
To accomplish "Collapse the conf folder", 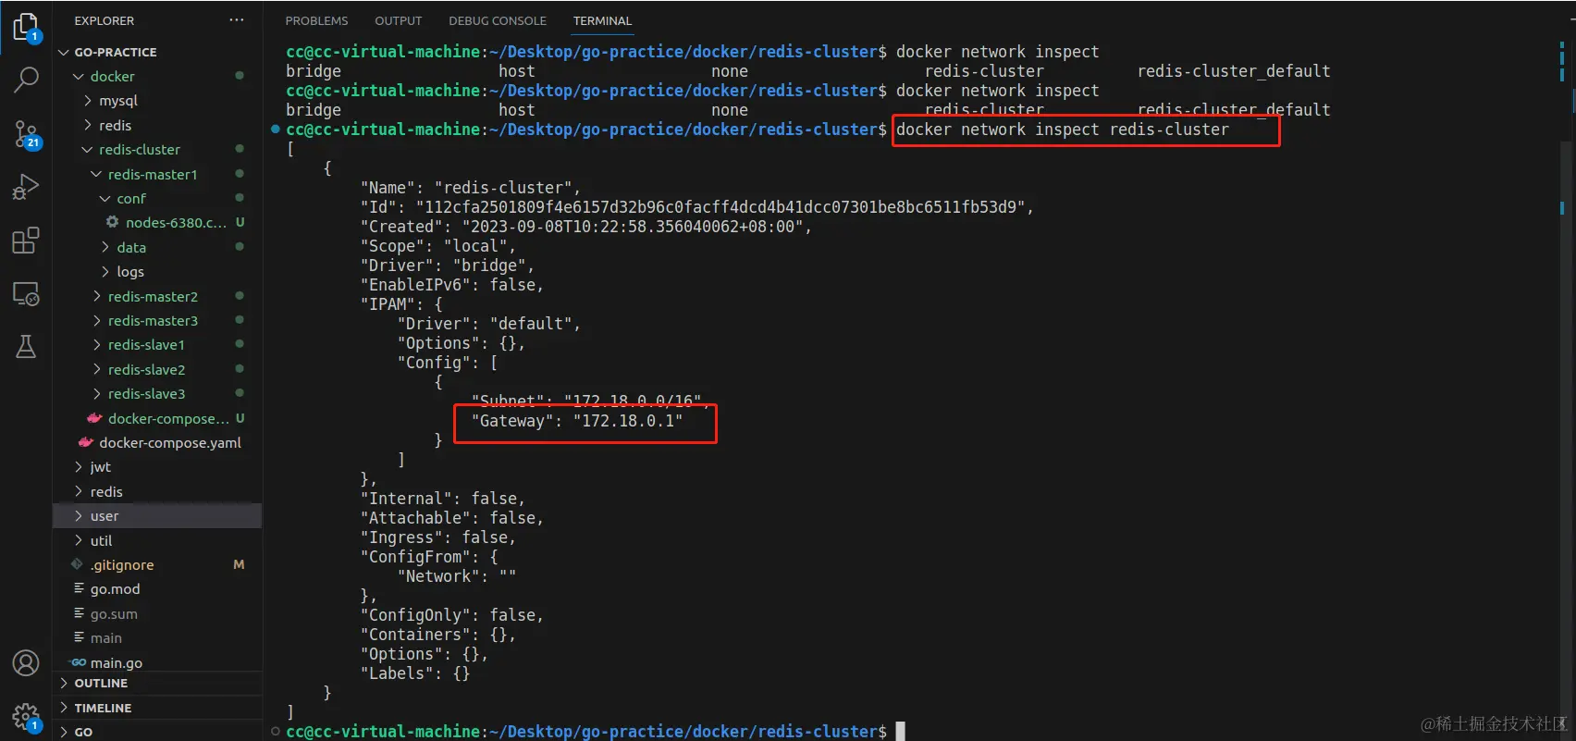I will pyautogui.click(x=105, y=198).
